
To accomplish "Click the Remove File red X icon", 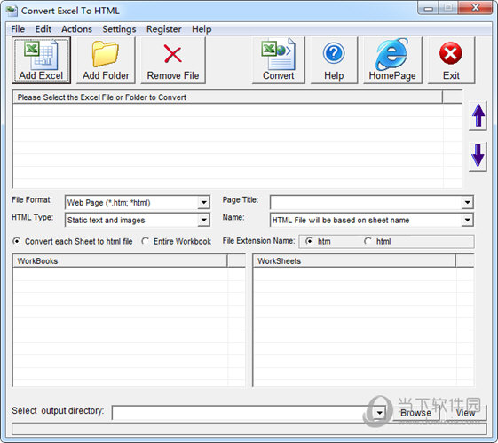I will (x=173, y=53).
